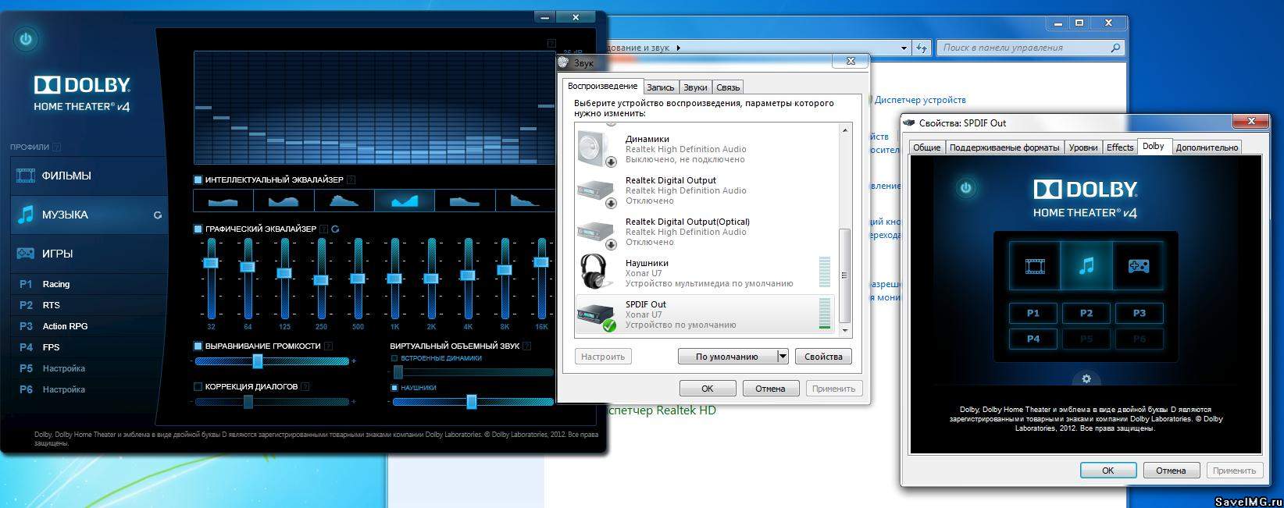The height and width of the screenshot is (508, 1284).
Task: Reset the Музыка profile with its refresh icon
Action: (x=158, y=215)
